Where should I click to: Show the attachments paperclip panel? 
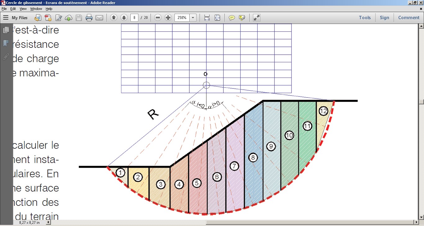point(6,56)
